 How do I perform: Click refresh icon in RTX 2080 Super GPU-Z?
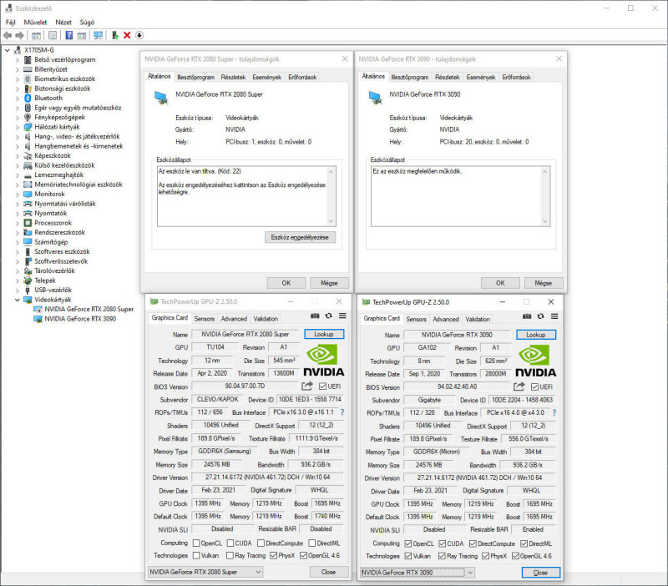point(328,316)
